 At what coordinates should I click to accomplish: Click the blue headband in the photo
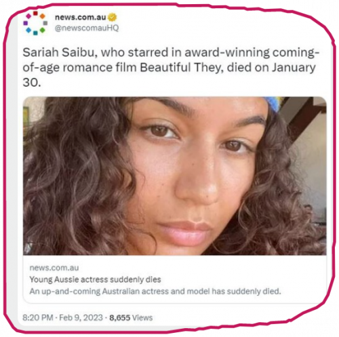pos(273,103)
